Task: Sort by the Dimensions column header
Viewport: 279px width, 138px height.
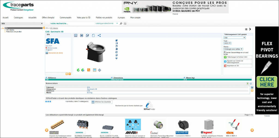Action: [x=118, y=78]
